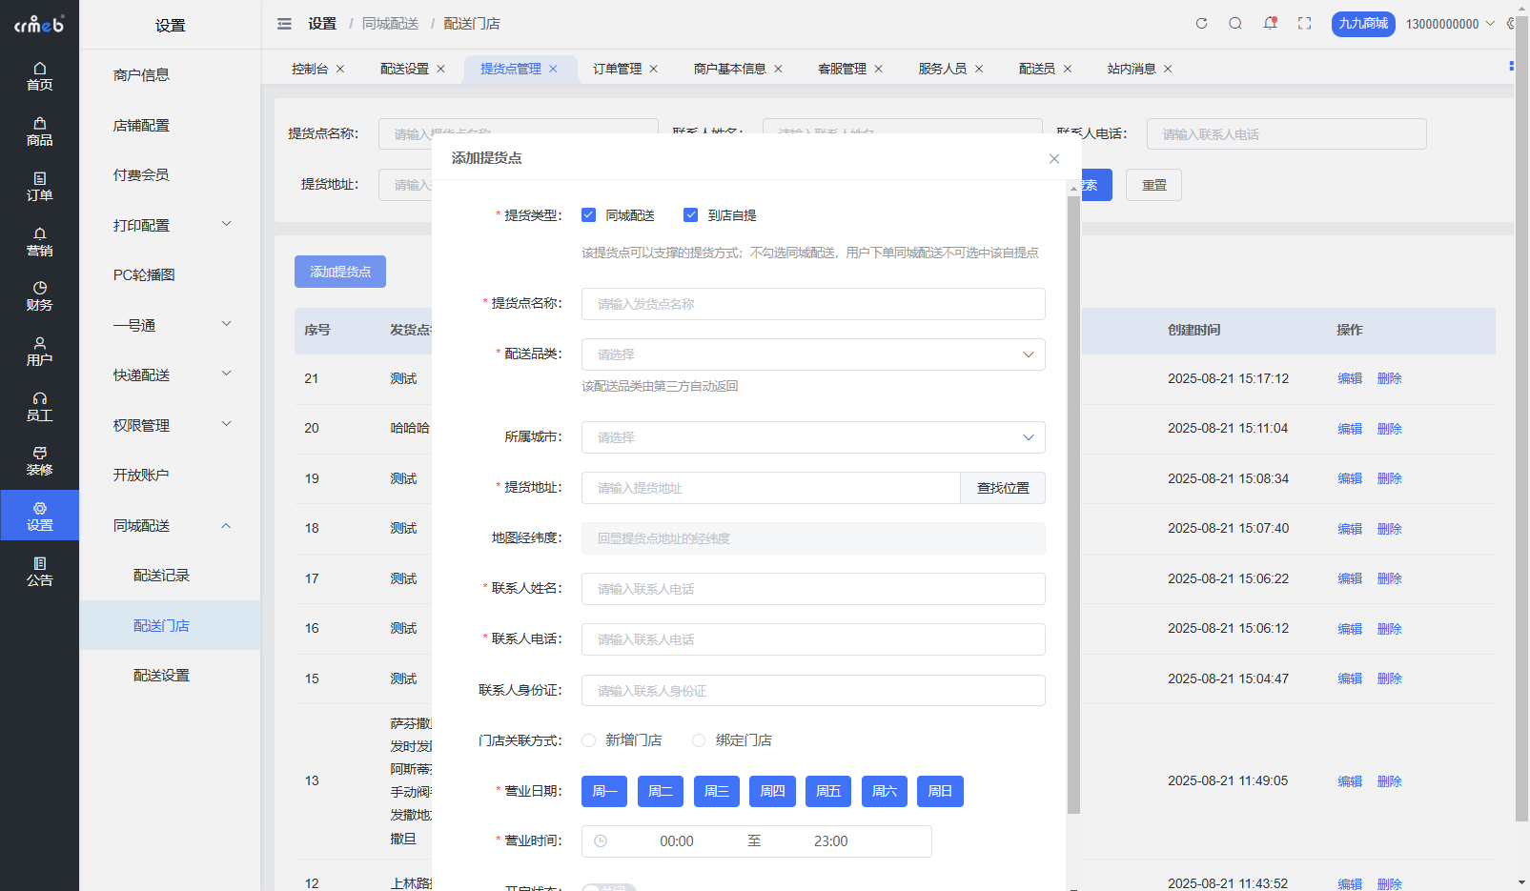Screen dimensions: 1530x891
Task: Click the 查找位置 button
Action: (x=1003, y=488)
